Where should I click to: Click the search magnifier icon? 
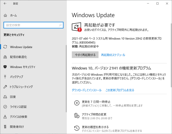[60, 25]
